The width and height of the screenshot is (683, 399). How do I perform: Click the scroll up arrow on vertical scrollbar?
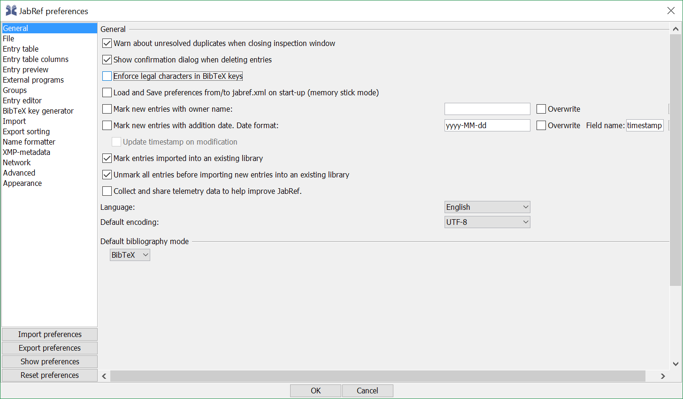click(675, 29)
